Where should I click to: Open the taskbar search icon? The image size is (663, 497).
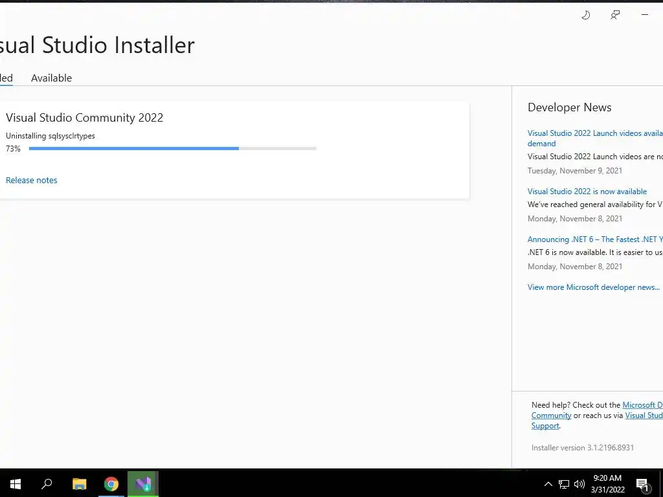coord(47,483)
